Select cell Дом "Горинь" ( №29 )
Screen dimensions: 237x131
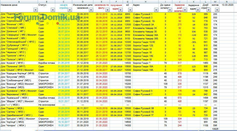(19, 108)
